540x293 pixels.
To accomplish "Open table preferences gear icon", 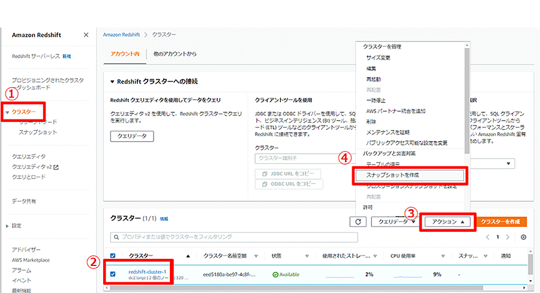I will tap(523, 237).
